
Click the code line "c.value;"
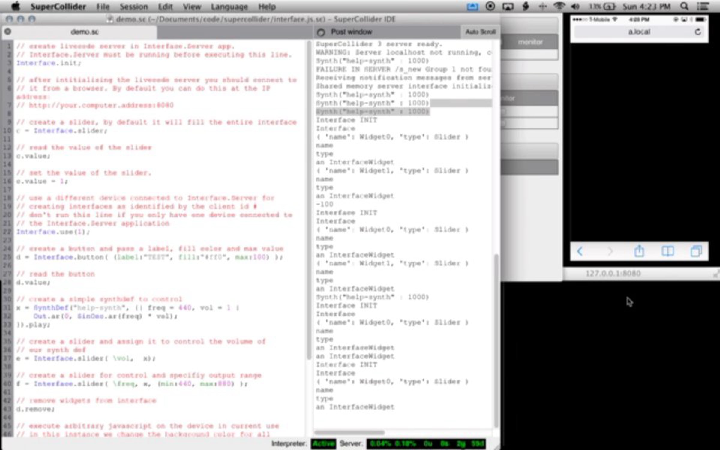(33, 156)
